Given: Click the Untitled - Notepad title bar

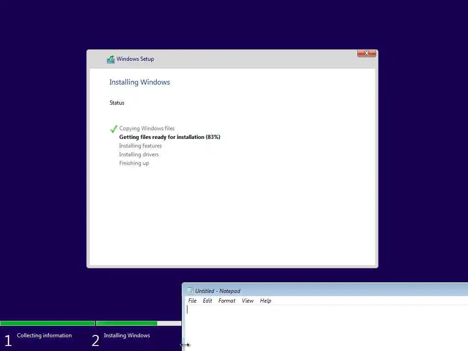Looking at the screenshot, I should point(325,290).
